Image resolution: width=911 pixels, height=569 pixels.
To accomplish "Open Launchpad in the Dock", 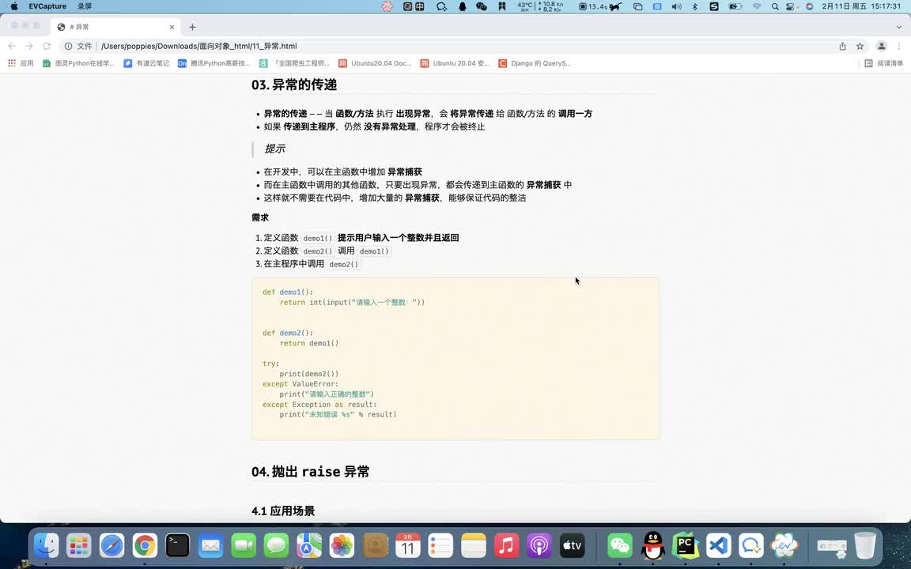I will [x=78, y=546].
